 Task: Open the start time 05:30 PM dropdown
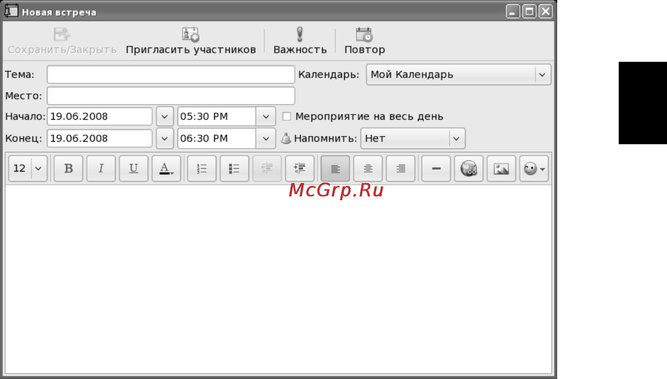(x=266, y=116)
